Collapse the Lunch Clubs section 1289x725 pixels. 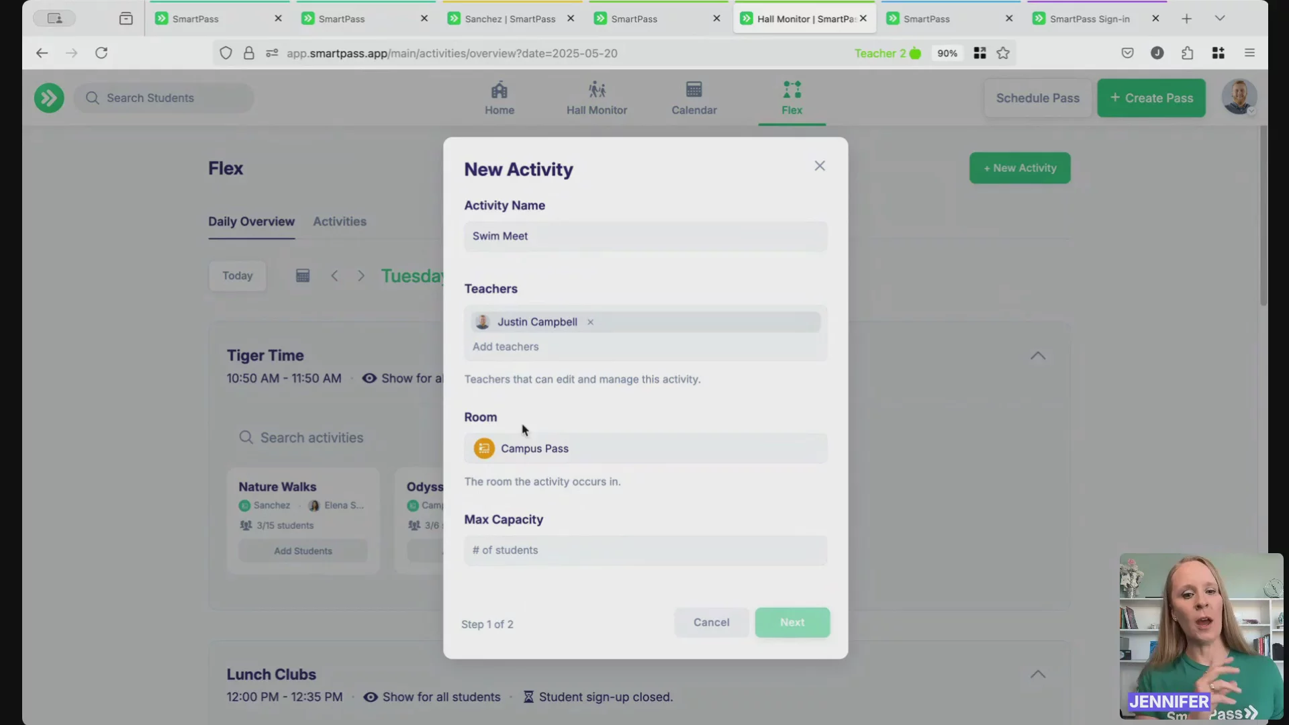[1038, 674]
